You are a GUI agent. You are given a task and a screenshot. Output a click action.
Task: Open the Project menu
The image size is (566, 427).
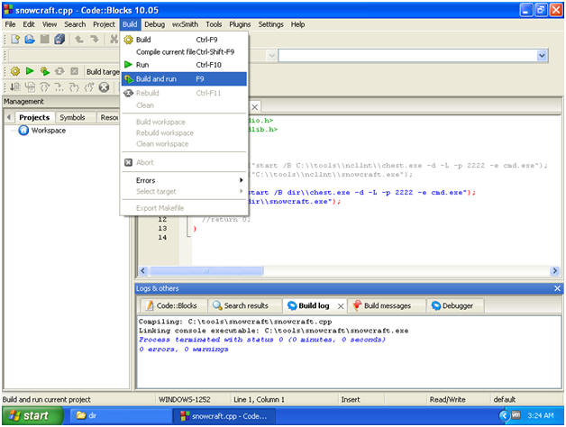click(x=104, y=24)
